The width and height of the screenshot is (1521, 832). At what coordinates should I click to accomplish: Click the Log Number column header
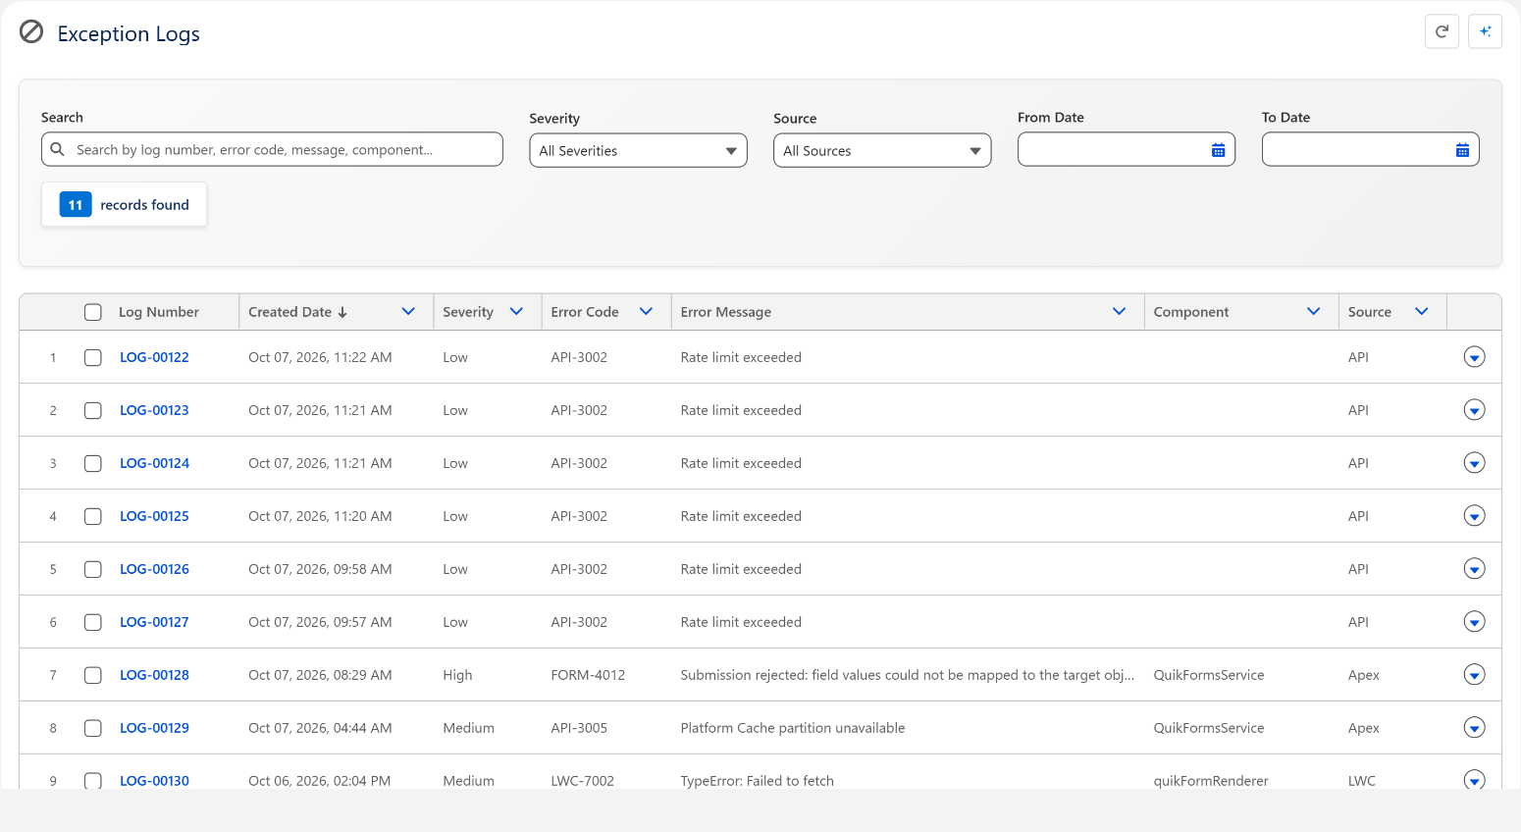pos(159,312)
